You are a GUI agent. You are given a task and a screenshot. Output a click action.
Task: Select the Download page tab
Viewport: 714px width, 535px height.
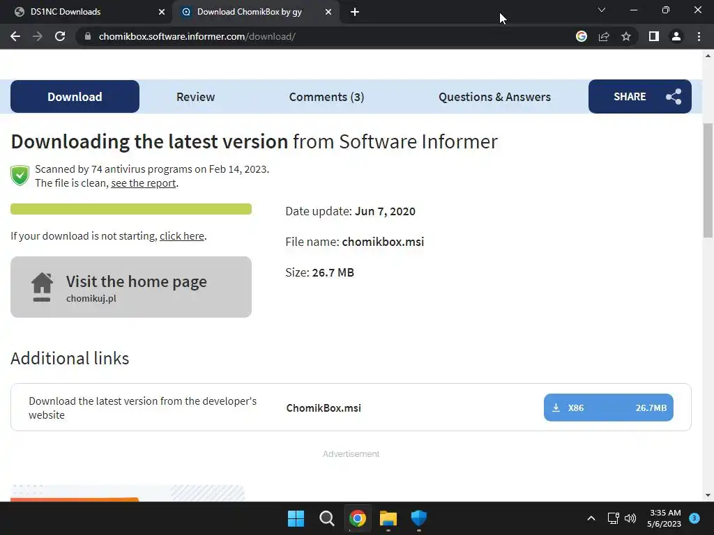coord(75,96)
